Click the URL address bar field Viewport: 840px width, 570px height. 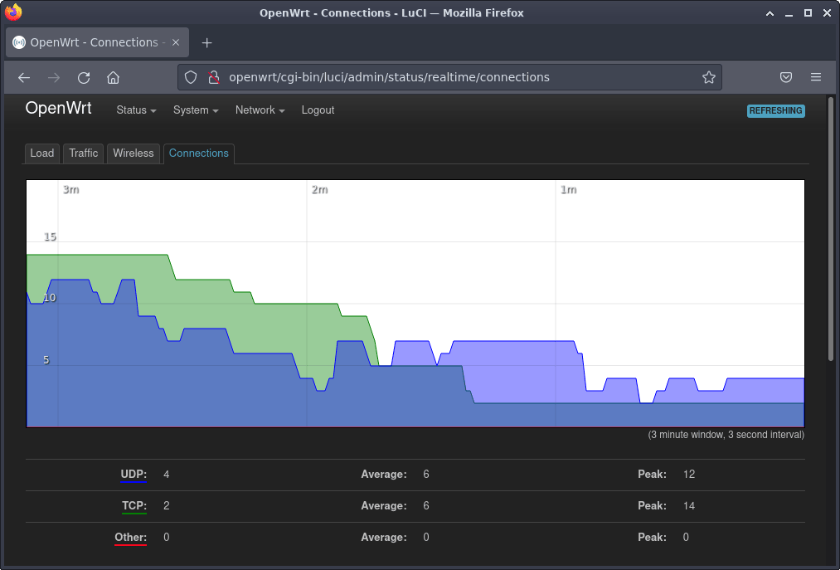click(x=456, y=77)
